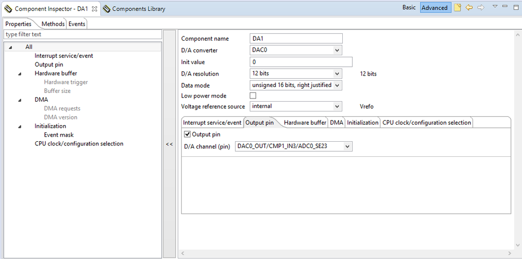Switch to the Methods tab
The image size is (522, 259).
[53, 24]
